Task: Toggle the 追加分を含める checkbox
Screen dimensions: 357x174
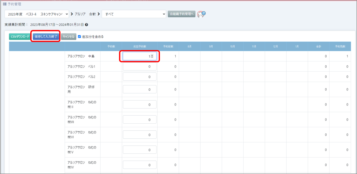Action: (79, 36)
